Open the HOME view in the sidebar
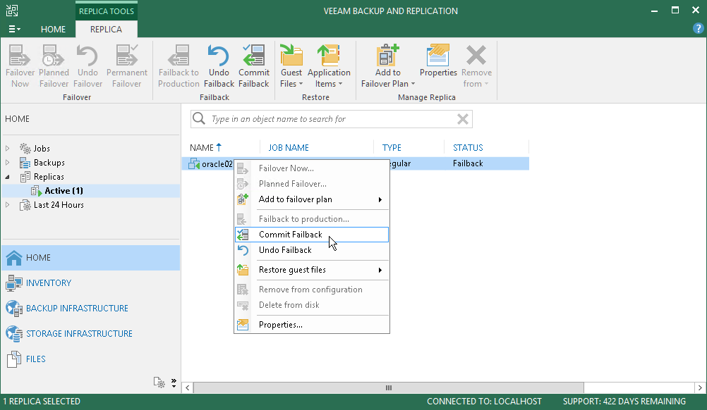This screenshot has width=707, height=410. click(90, 257)
